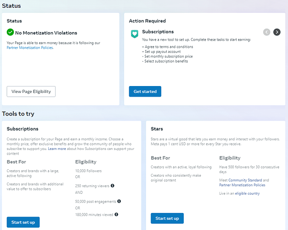Click the Subscriptions heart shield icon
This screenshot has width=288, height=230.
tap(135, 34)
